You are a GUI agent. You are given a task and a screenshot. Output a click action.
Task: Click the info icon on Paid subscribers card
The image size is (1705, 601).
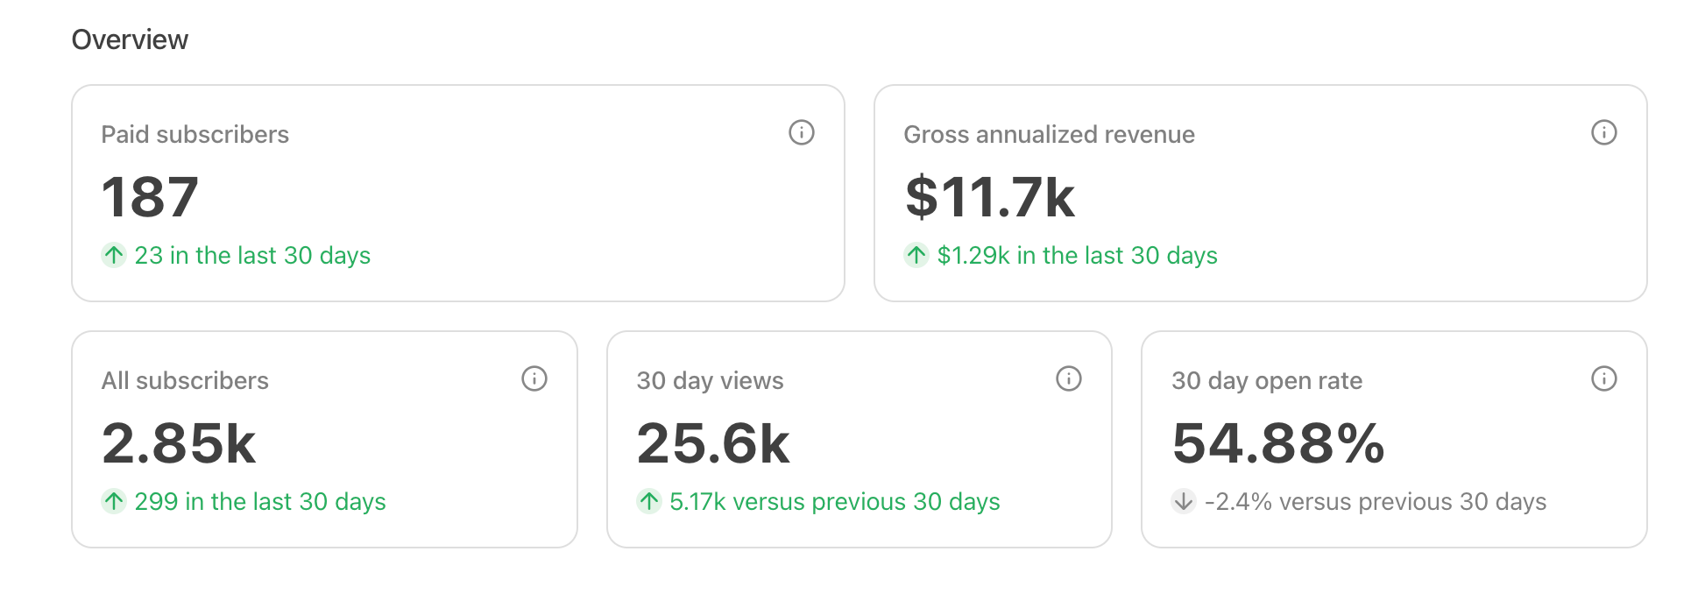801,132
